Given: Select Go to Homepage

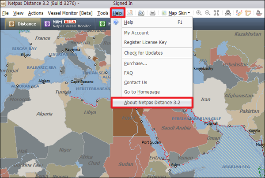Looking at the screenshot, I should click(x=152, y=92).
